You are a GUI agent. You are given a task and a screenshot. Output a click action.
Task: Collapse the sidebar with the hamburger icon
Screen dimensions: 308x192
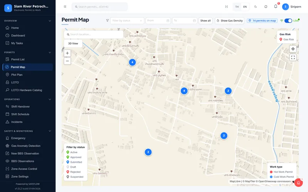(x=65, y=7)
